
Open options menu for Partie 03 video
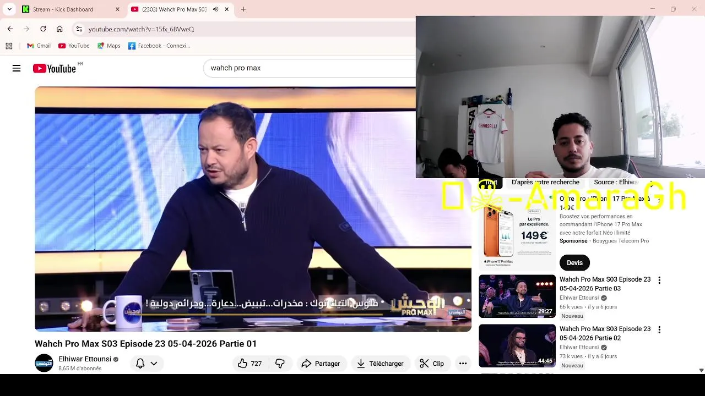click(x=659, y=280)
